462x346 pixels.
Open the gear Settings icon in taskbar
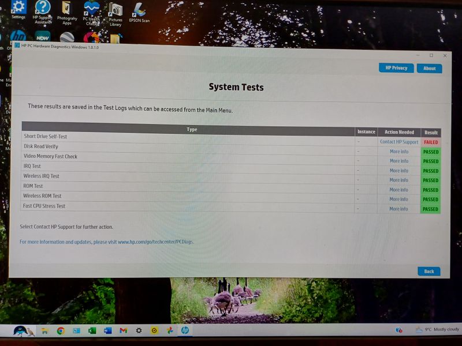(139, 330)
